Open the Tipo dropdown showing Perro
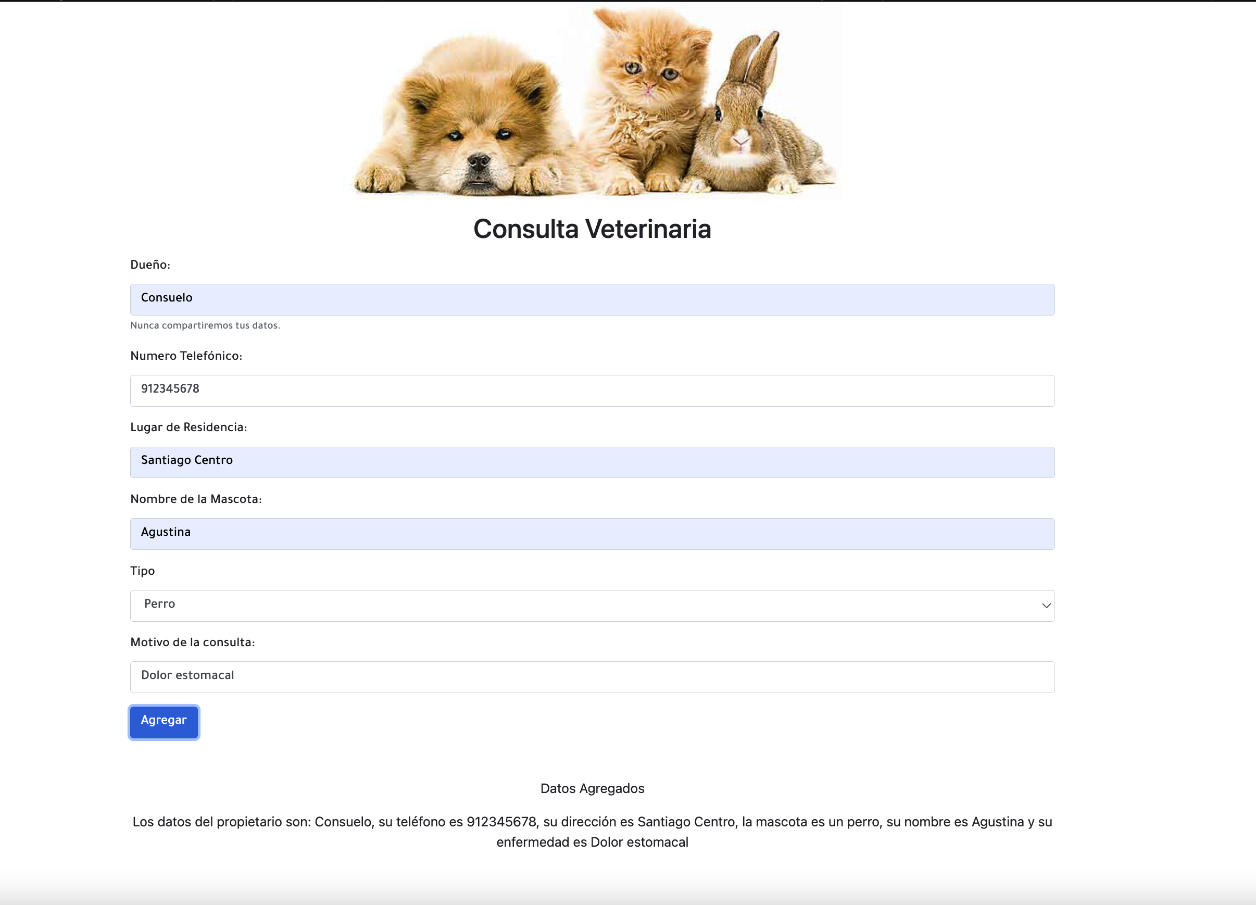The image size is (1256, 905). click(x=592, y=605)
